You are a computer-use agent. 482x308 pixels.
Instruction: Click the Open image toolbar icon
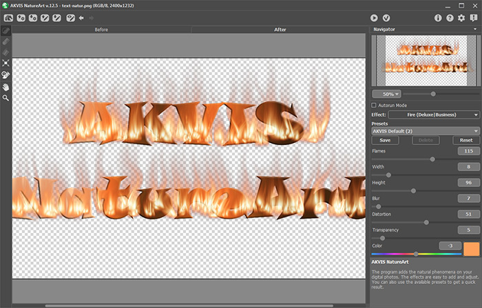21,18
